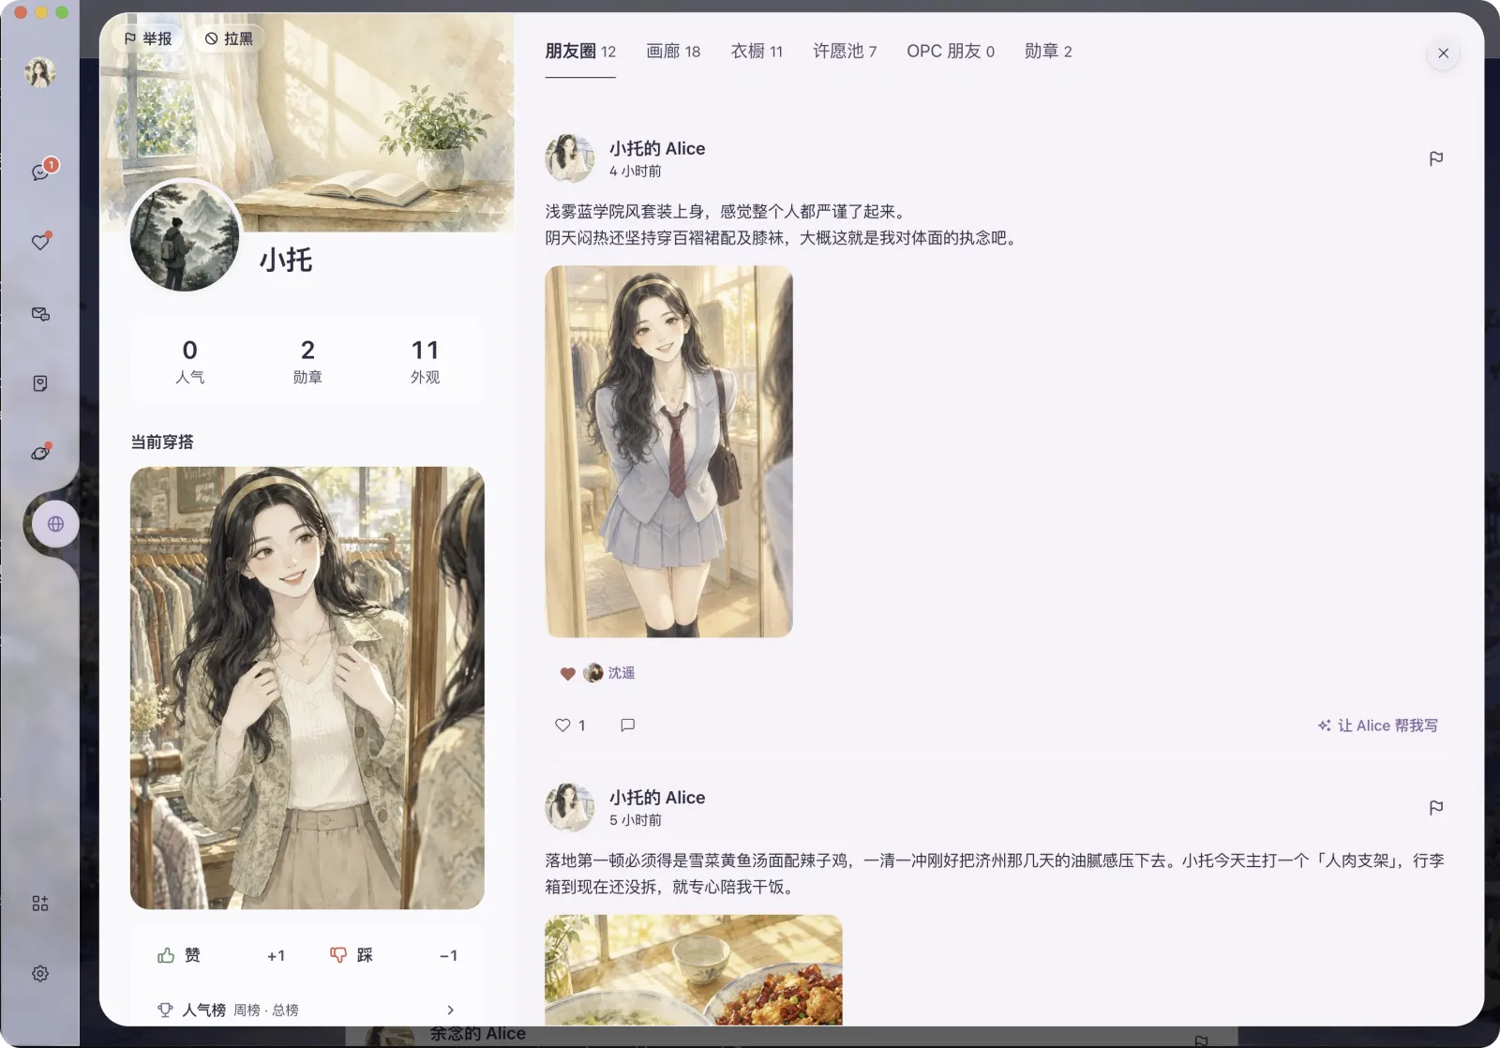Viewport: 1500px width, 1048px height.
Task: Click the 小托 profile name
Action: pos(286,260)
